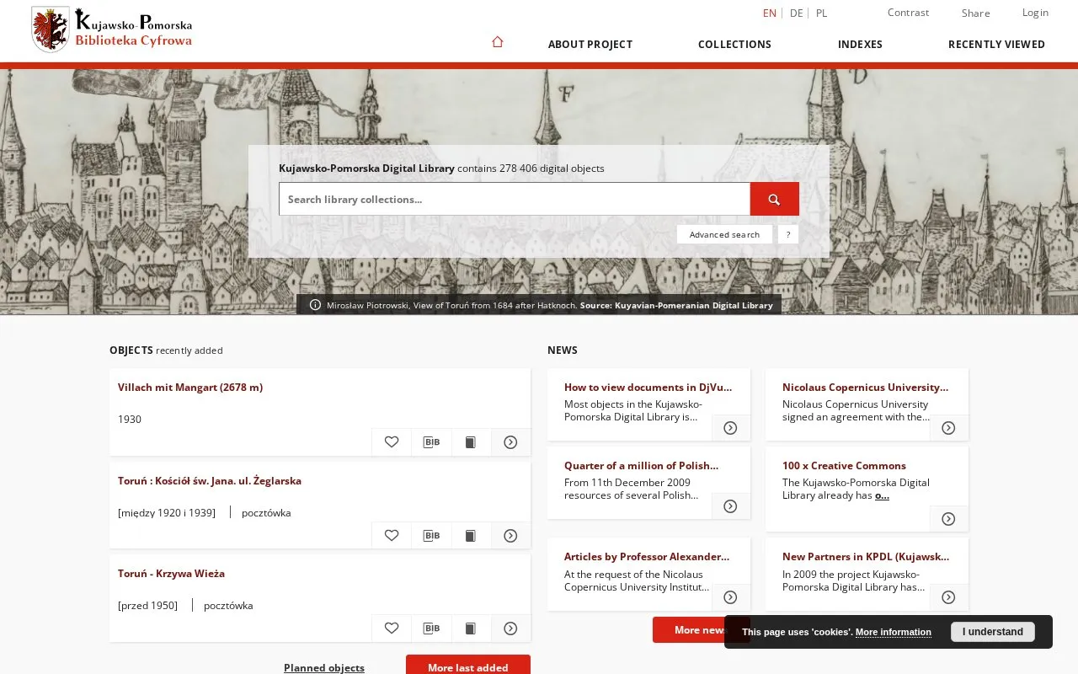Open the Collections menu
The width and height of the screenshot is (1078, 674).
(734, 45)
